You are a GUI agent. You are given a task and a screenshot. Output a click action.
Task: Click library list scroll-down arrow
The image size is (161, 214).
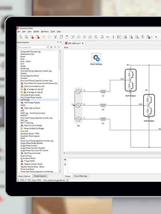[60, 172]
